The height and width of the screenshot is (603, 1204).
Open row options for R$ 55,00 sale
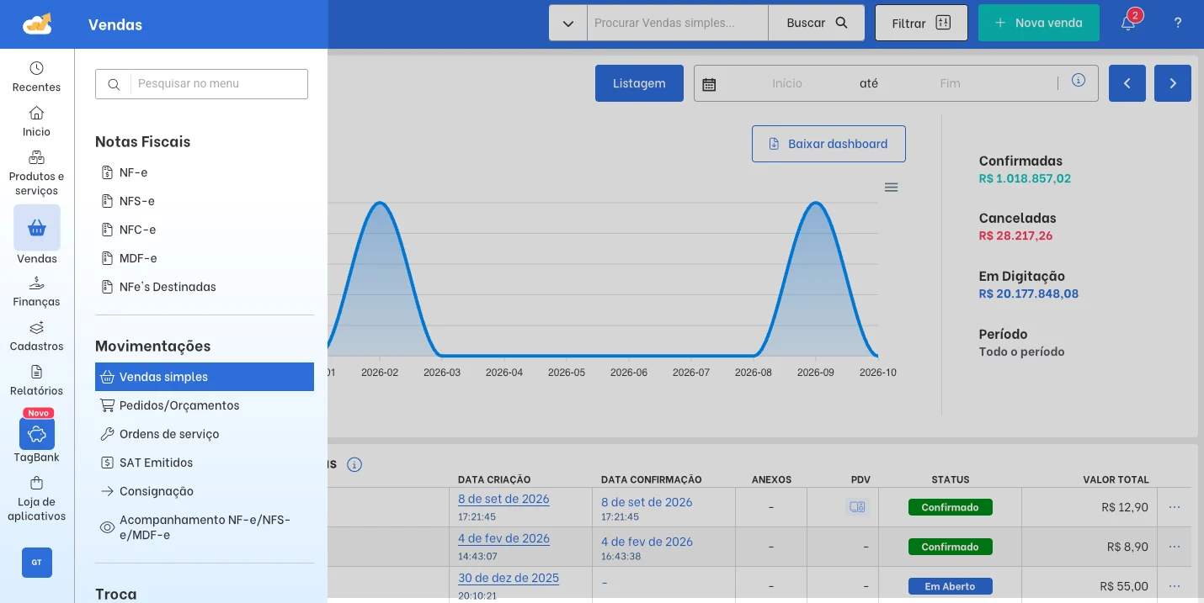tap(1175, 586)
